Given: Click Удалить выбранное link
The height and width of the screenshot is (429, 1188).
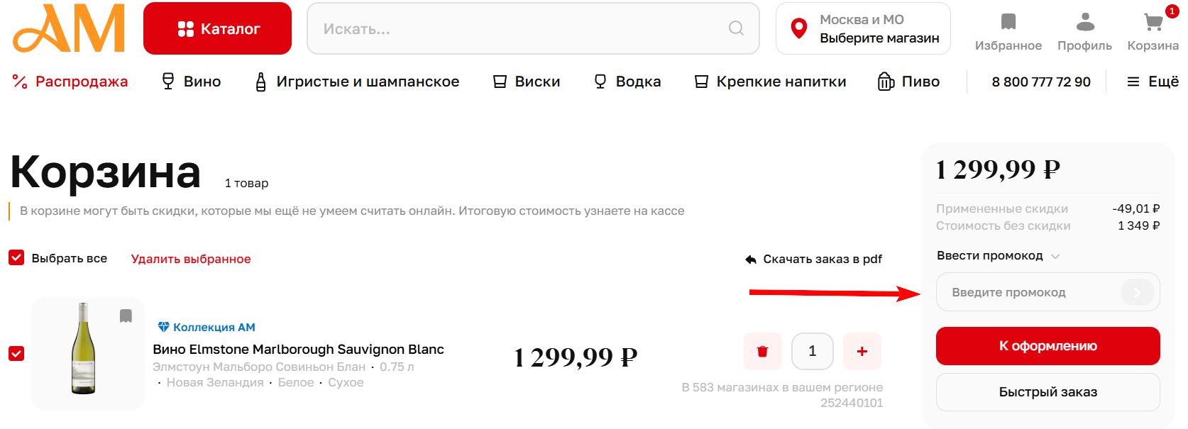Looking at the screenshot, I should pyautogui.click(x=191, y=259).
